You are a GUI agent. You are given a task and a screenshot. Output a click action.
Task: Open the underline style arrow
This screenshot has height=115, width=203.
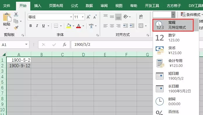(48, 26)
